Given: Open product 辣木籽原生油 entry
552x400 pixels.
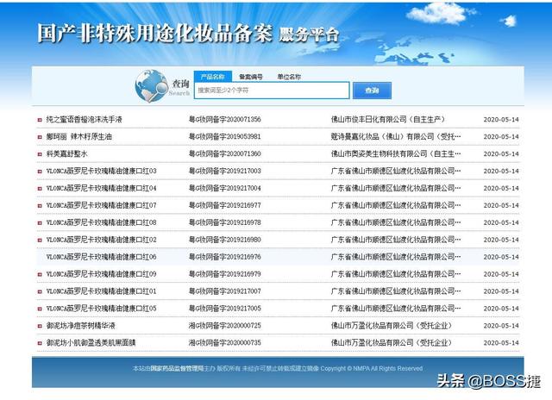Looking at the screenshot, I should 78,137.
